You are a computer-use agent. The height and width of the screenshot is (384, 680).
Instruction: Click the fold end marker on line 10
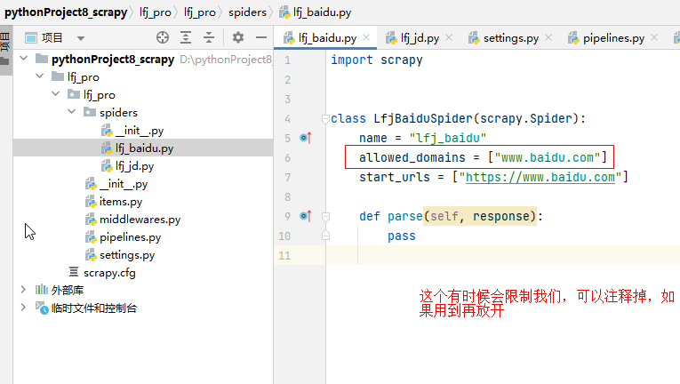pyautogui.click(x=325, y=236)
